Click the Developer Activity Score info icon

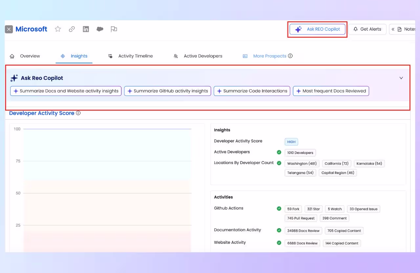(78, 113)
